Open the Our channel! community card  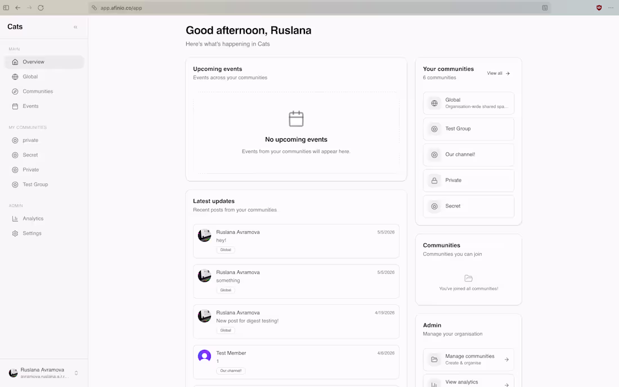[x=469, y=155]
